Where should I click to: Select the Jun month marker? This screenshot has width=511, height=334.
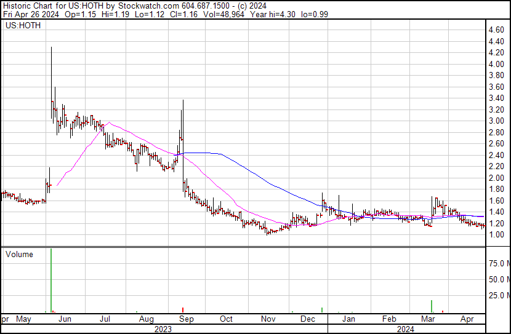(x=65, y=319)
